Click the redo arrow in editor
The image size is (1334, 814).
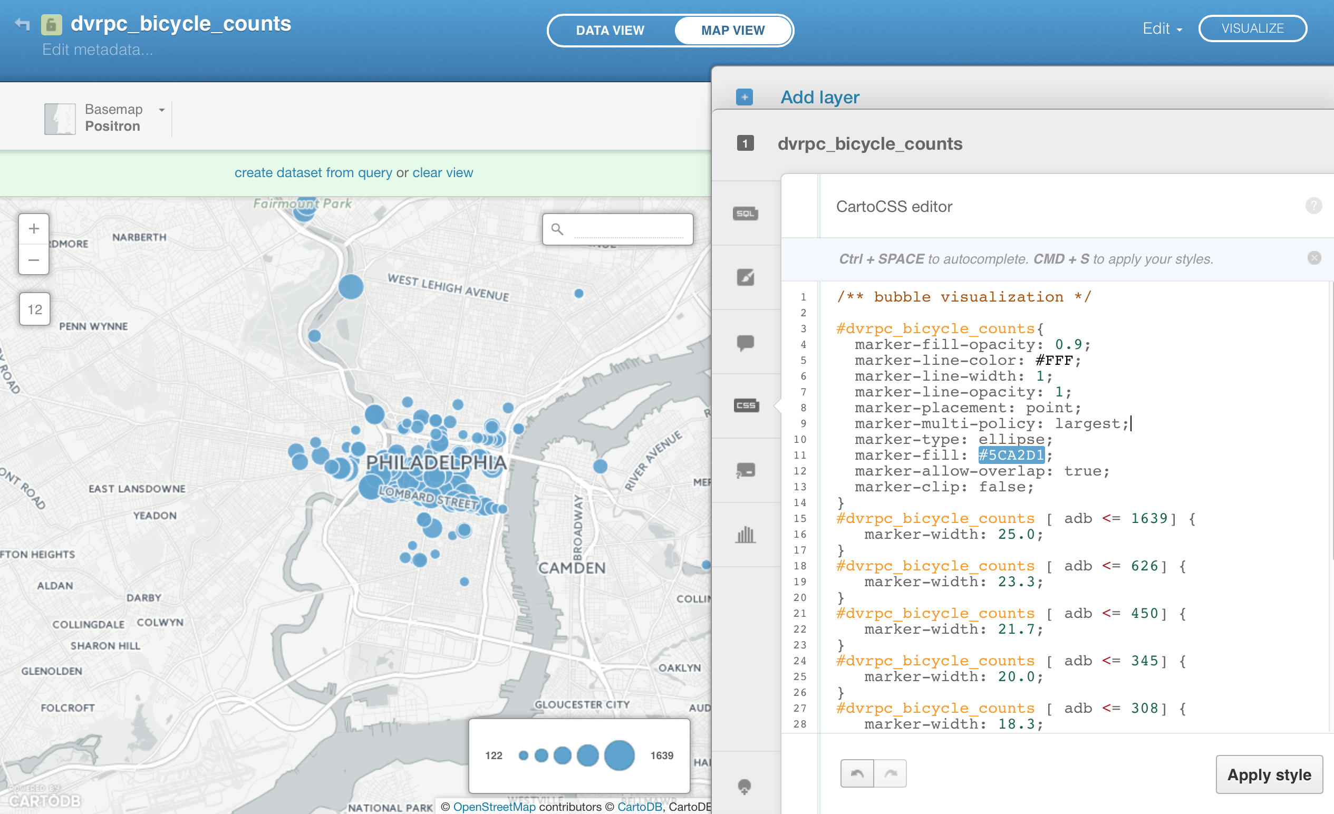click(891, 773)
